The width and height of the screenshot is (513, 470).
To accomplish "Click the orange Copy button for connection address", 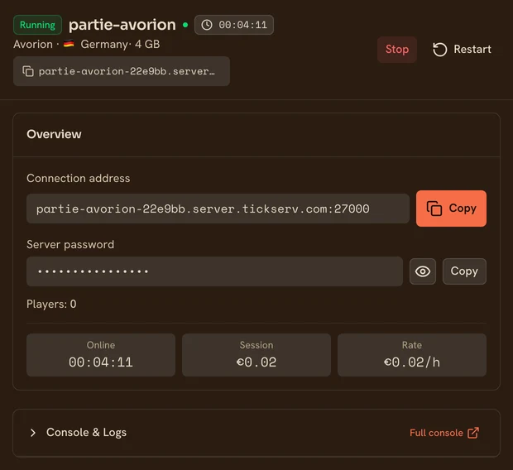I will click(x=451, y=209).
